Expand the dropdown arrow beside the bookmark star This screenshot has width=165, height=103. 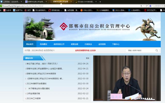click(144, 6)
